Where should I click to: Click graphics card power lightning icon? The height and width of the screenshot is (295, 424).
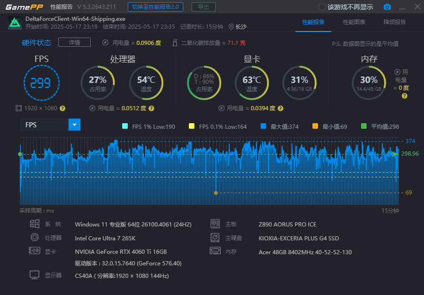(x=221, y=108)
